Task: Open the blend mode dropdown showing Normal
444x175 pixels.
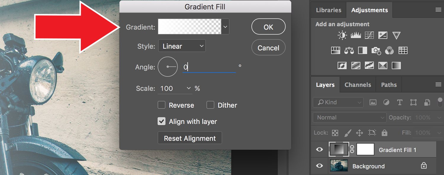Action: point(350,118)
